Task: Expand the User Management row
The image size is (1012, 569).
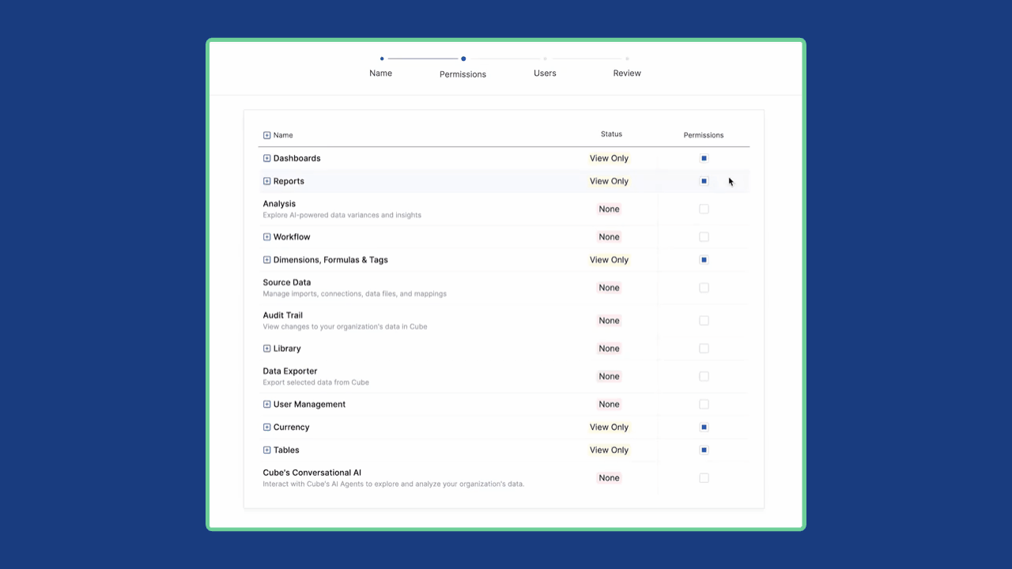Action: click(x=266, y=405)
